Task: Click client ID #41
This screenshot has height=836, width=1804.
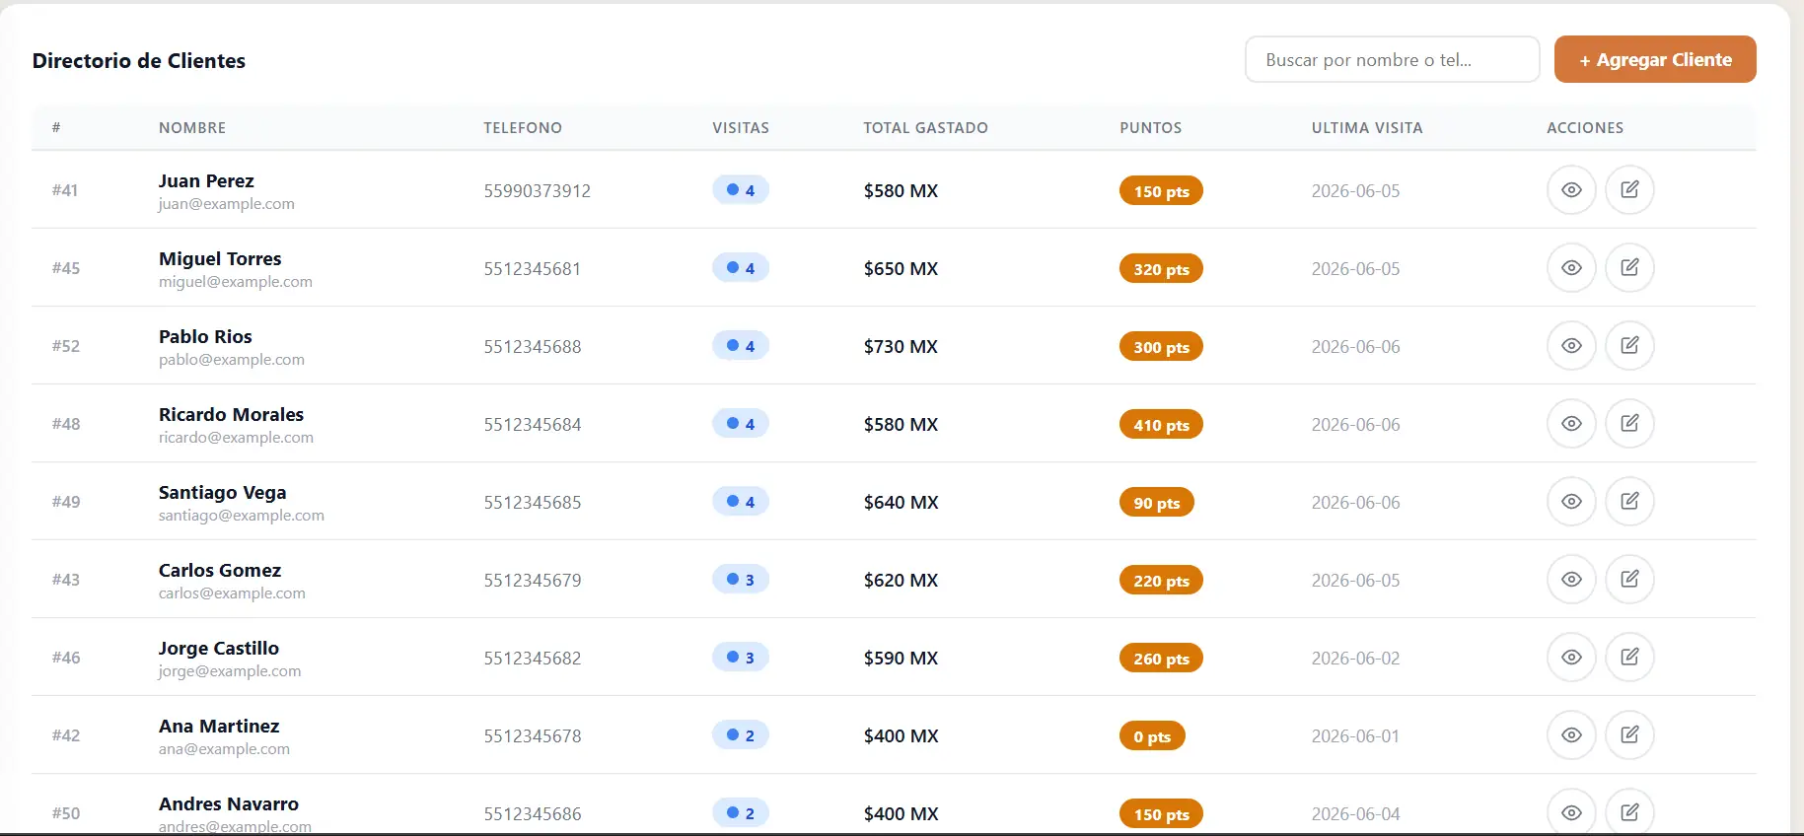Action: pyautogui.click(x=65, y=189)
